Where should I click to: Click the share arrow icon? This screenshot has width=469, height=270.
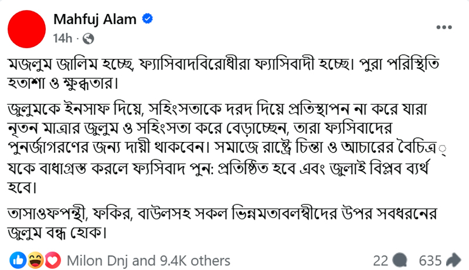pyautogui.click(x=453, y=259)
